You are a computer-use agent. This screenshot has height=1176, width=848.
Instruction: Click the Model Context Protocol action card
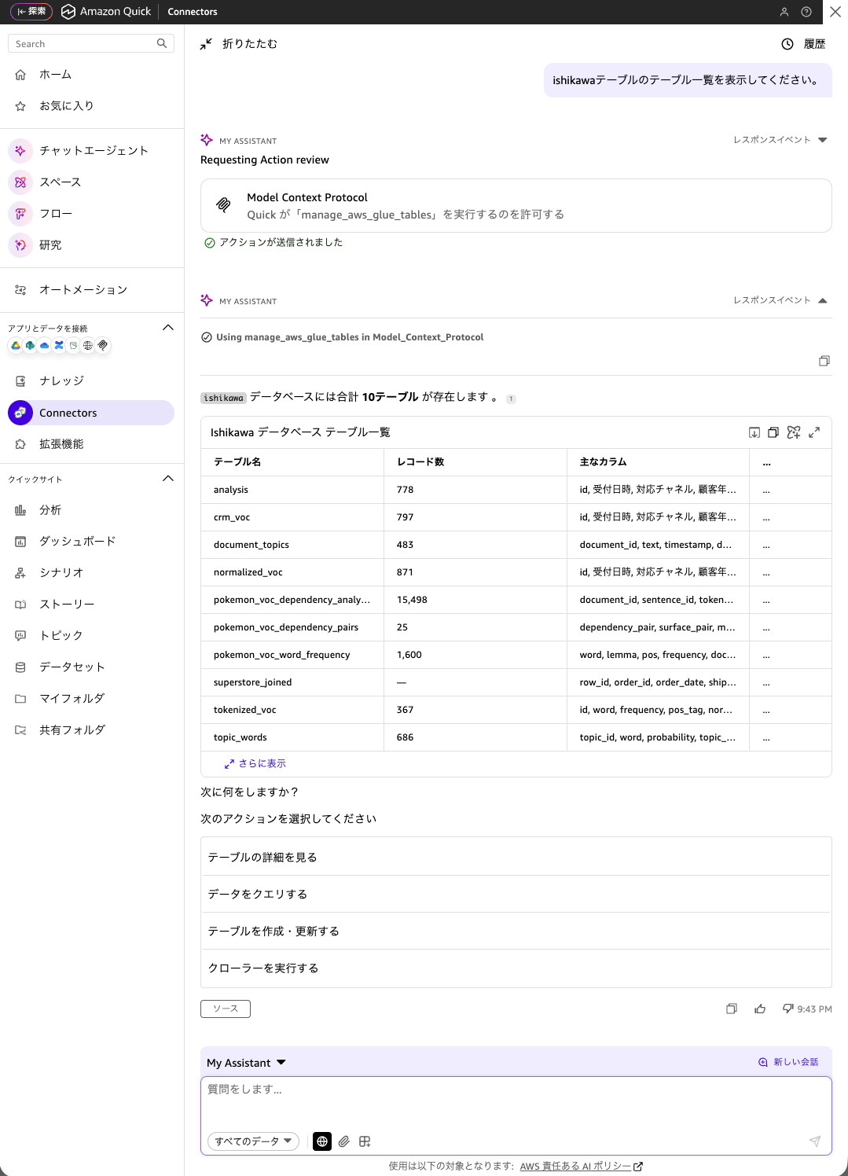(x=516, y=205)
